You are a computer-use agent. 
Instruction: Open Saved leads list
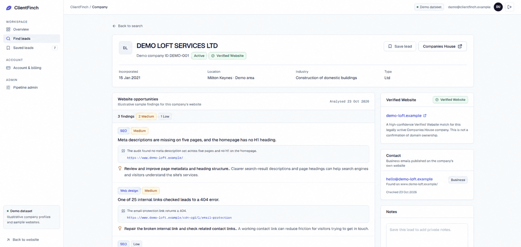32,48
